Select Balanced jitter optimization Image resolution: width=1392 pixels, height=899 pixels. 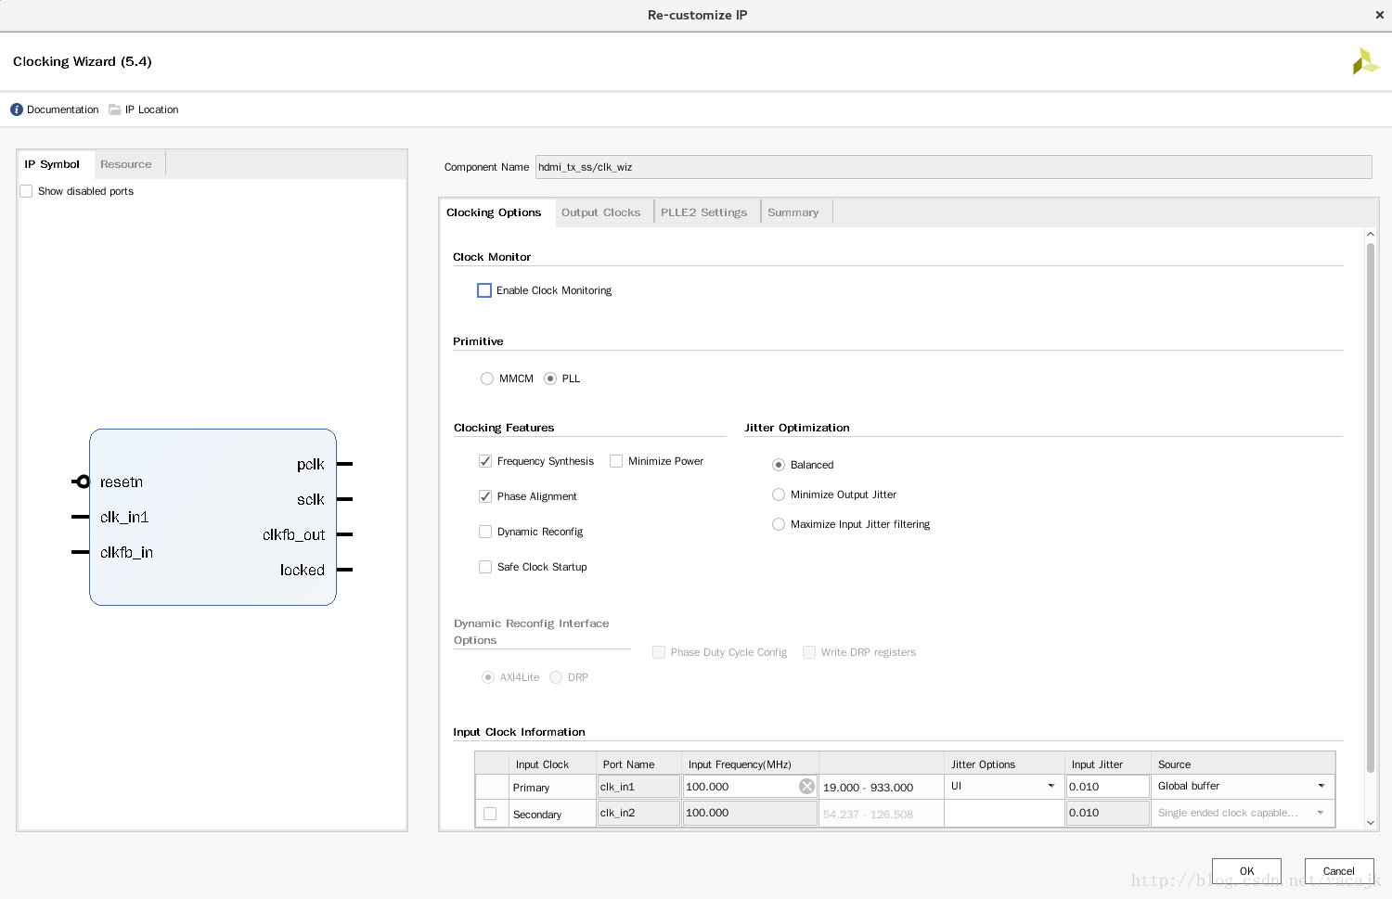point(779,465)
